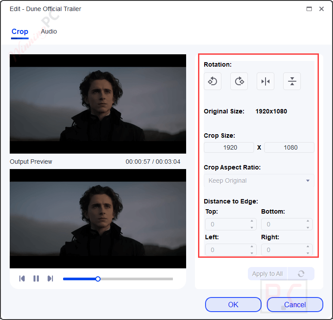The height and width of the screenshot is (320, 333).
Task: Rotate video 90 degrees clockwise
Action: click(239, 81)
